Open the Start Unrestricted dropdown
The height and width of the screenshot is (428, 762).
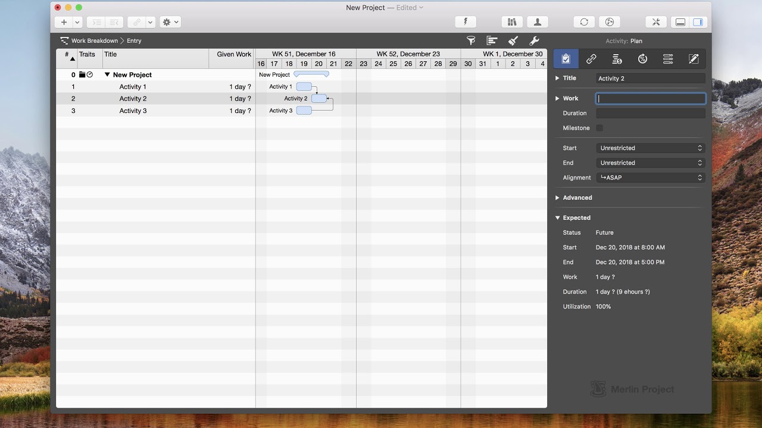point(651,148)
